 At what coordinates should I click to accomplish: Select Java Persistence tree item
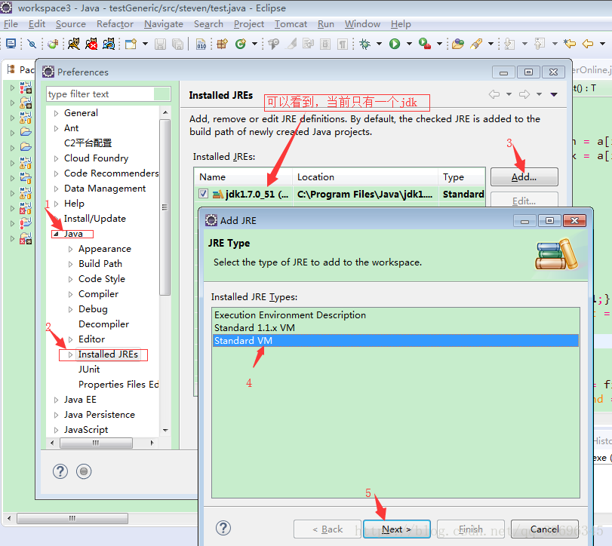pos(100,415)
